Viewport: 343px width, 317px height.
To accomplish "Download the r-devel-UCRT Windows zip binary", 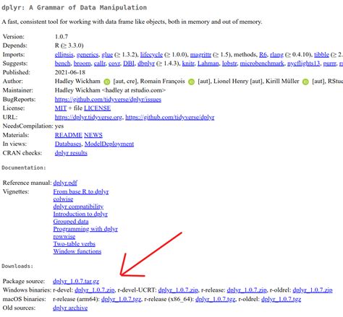I will (178, 290).
